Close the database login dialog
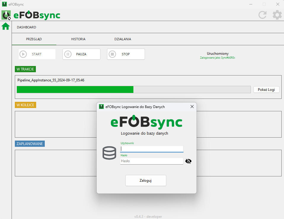The height and width of the screenshot is (219, 284). pos(192,107)
